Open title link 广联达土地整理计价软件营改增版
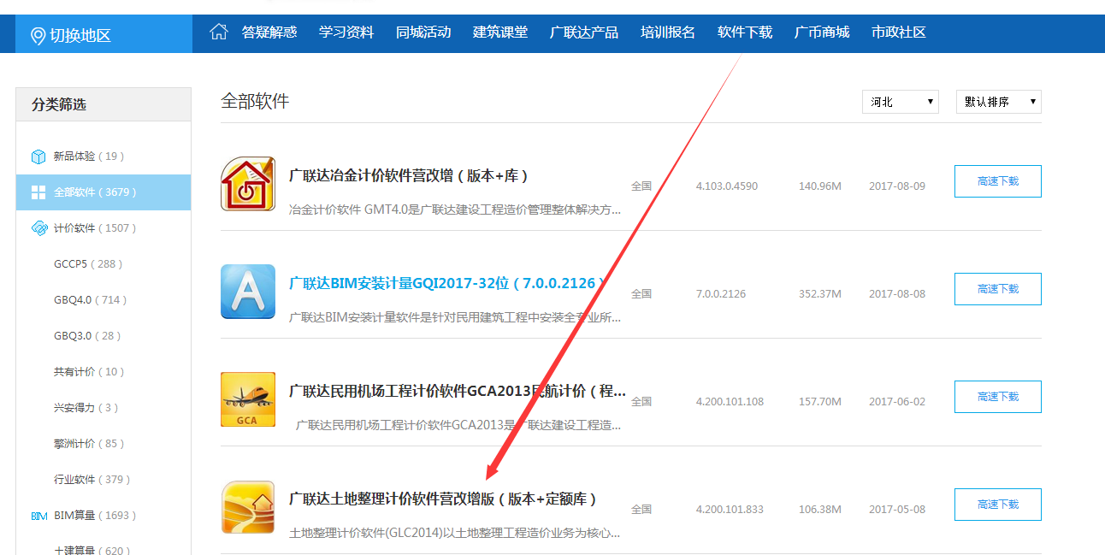This screenshot has height=555, width=1105. (443, 499)
